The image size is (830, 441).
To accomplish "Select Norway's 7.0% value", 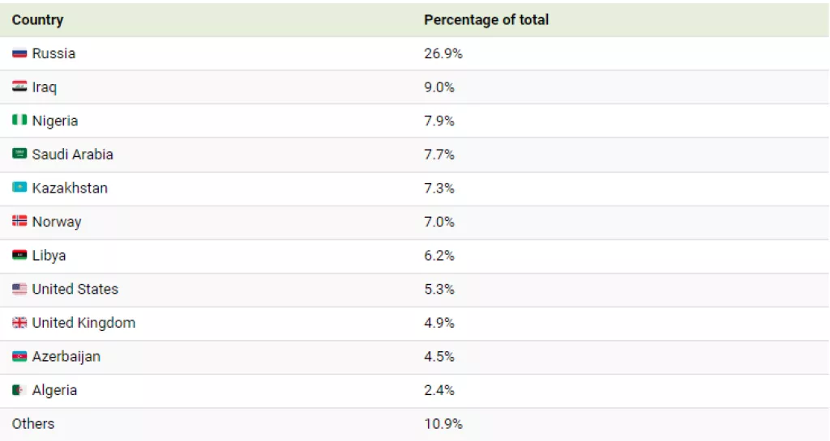I will (x=439, y=222).
